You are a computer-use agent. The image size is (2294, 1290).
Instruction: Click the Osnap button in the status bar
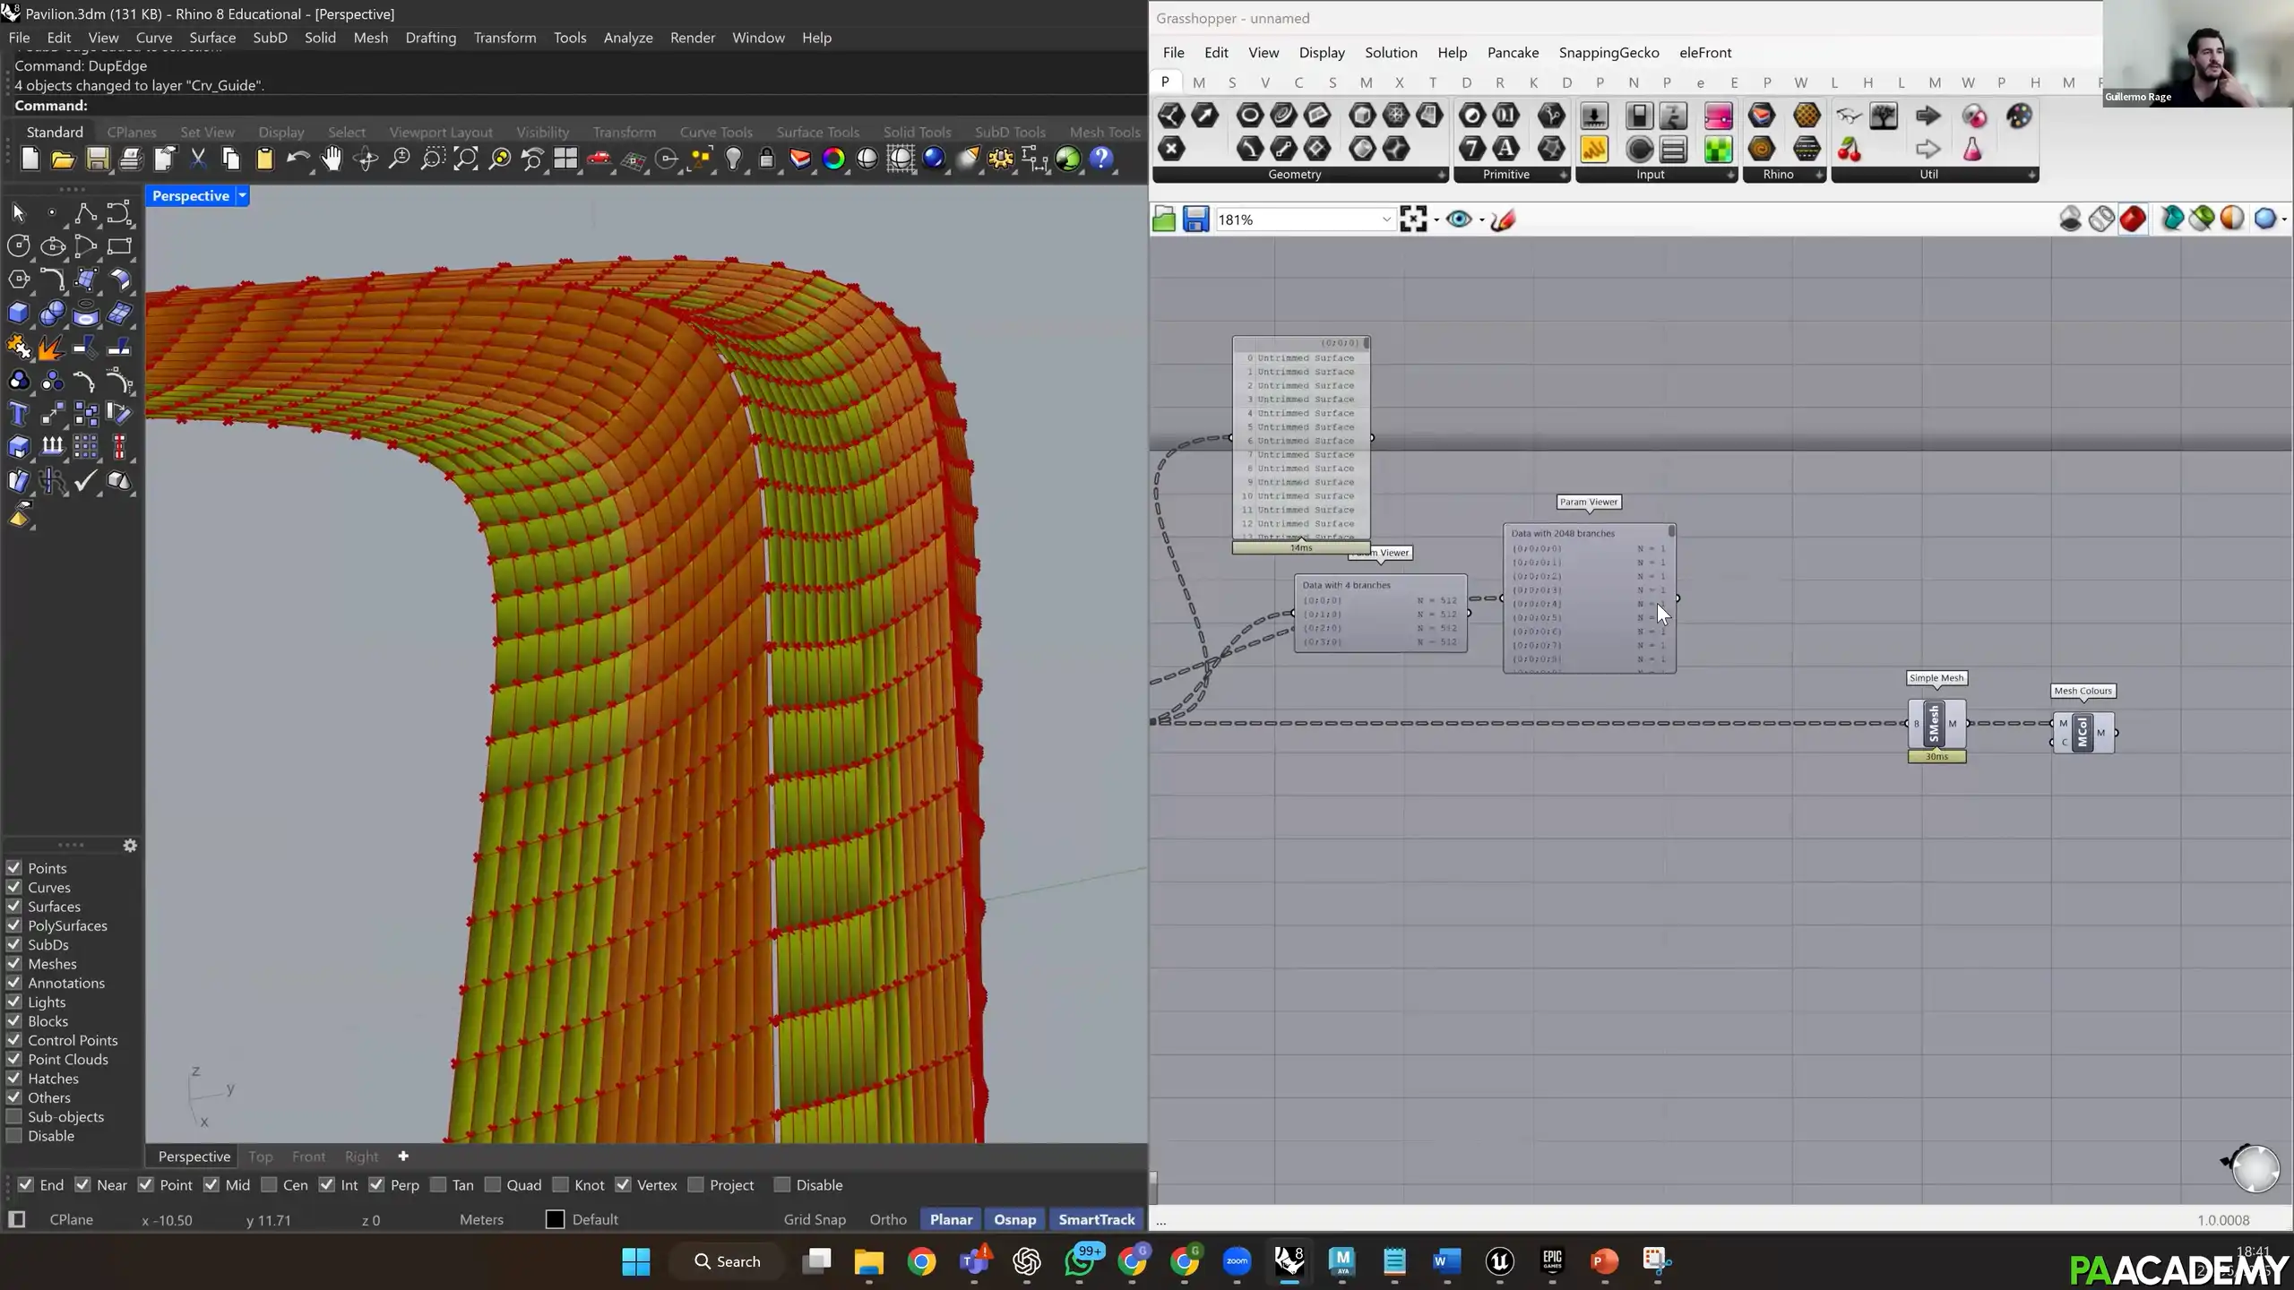[x=1013, y=1219]
